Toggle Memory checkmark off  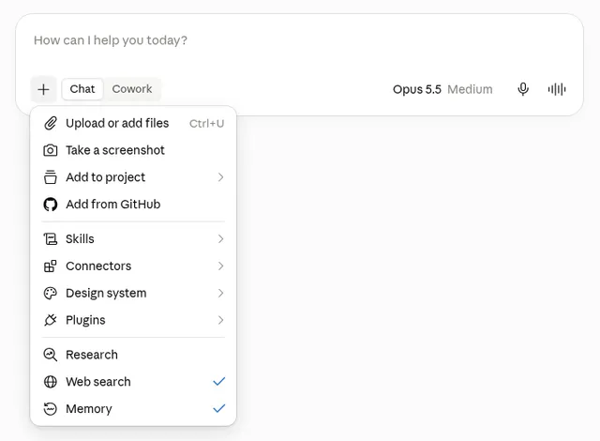click(x=218, y=408)
